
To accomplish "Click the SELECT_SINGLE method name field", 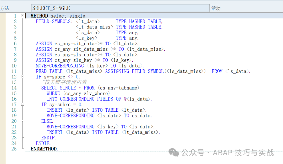I will click(x=120, y=8).
